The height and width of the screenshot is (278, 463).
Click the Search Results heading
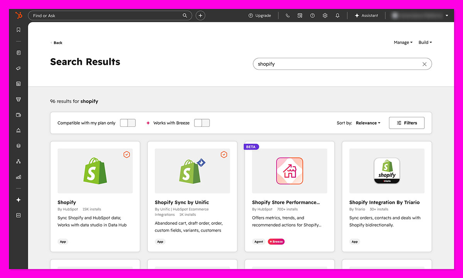(85, 62)
